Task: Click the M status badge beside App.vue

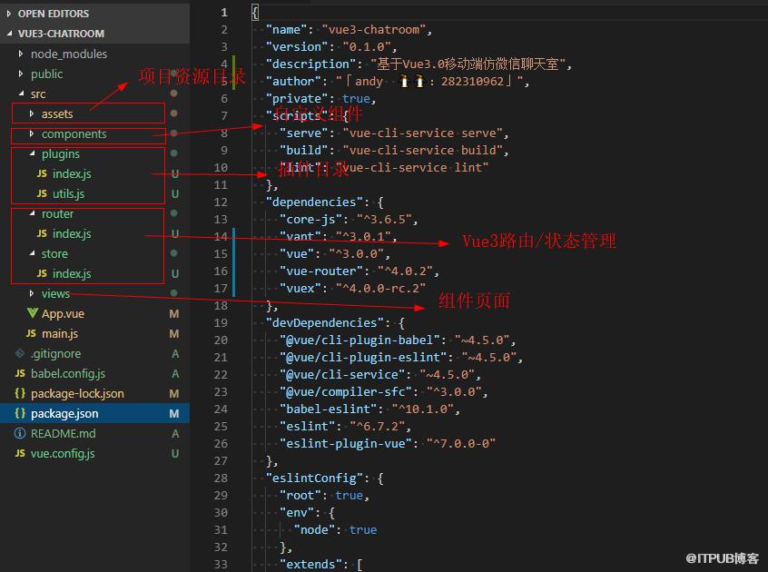Action: pos(174,313)
